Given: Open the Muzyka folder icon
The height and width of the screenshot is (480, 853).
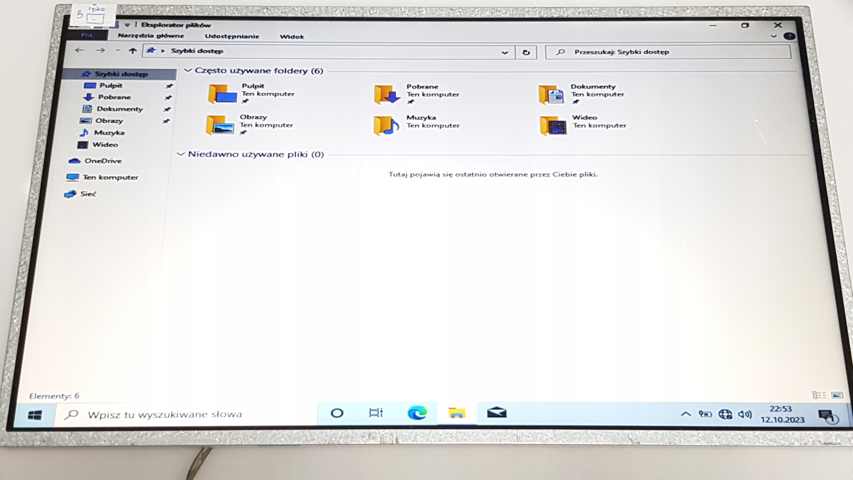Looking at the screenshot, I should click(386, 126).
